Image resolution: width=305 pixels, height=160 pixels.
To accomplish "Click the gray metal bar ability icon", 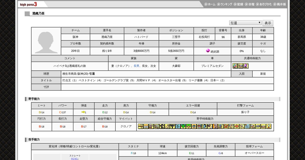I will click(x=258, y=126).
